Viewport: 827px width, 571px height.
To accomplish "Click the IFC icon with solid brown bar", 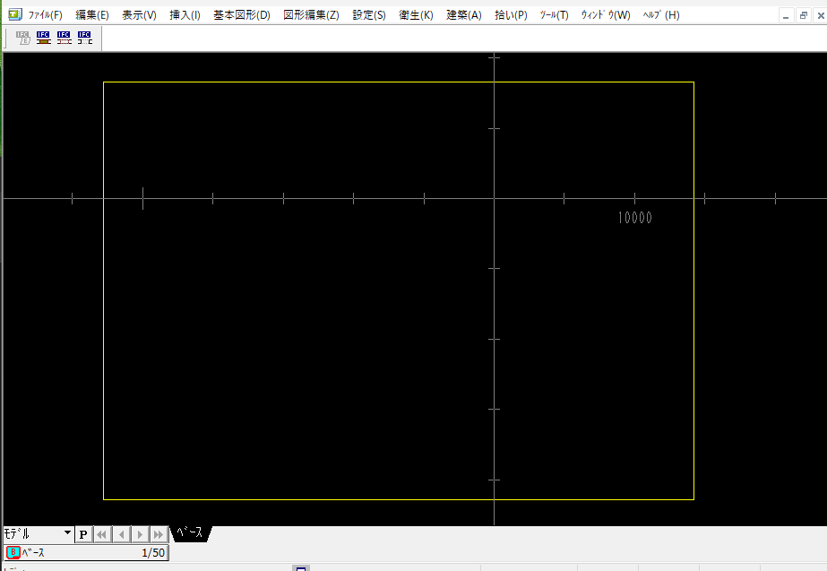I will click(x=43, y=37).
